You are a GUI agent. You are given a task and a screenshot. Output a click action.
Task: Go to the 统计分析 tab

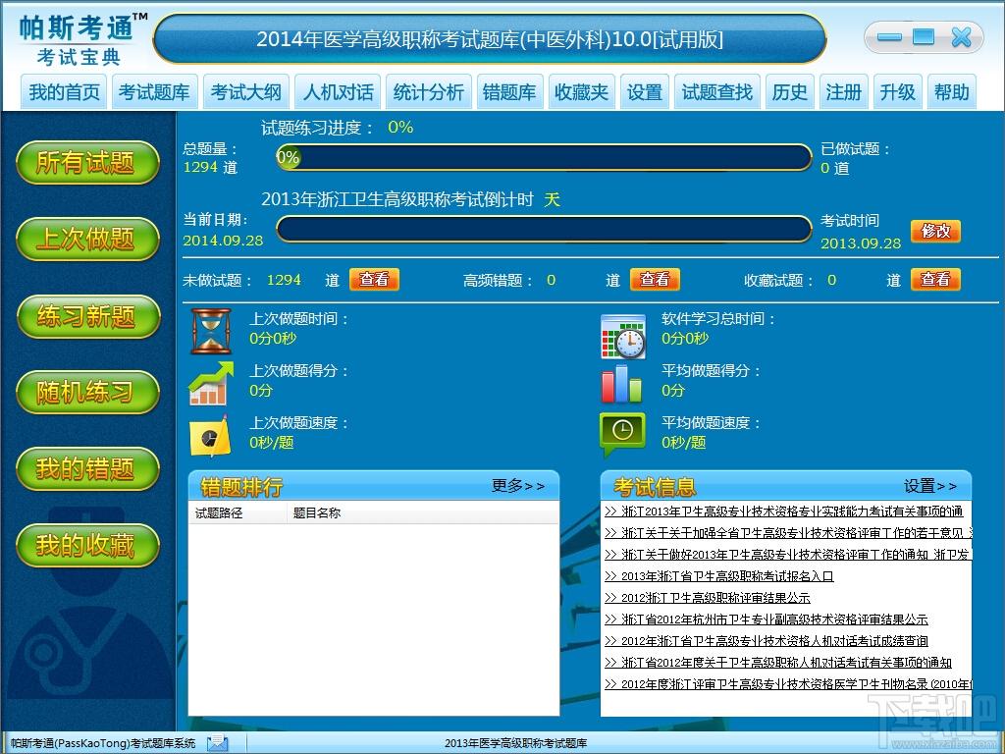[x=429, y=92]
